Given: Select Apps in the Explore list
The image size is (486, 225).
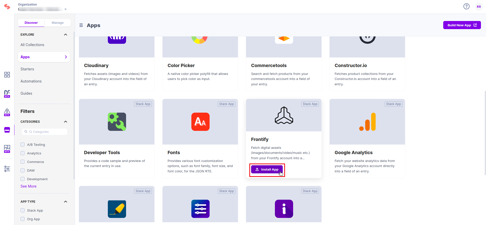Looking at the screenshot, I should (x=44, y=57).
